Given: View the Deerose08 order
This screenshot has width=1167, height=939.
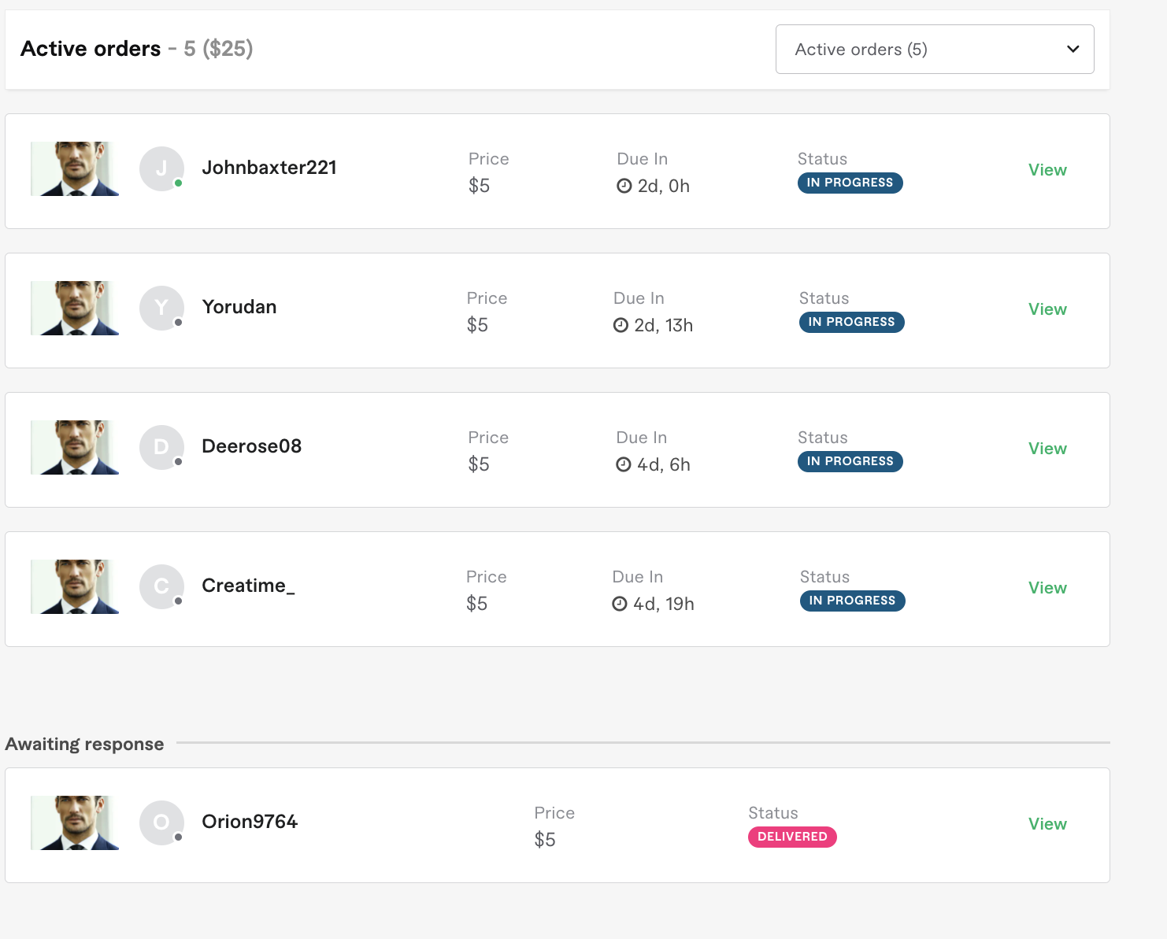Looking at the screenshot, I should 1047,449.
